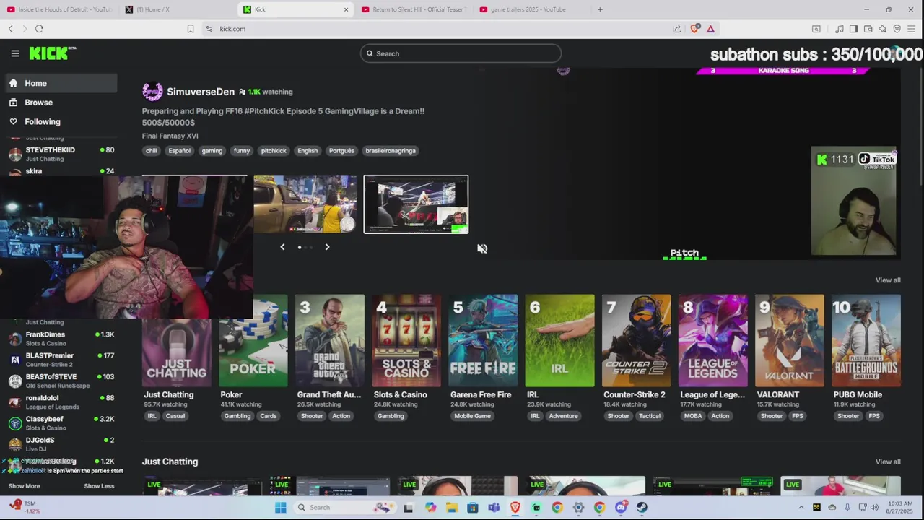The width and height of the screenshot is (924, 520).
Task: Open Brave Shields lion icon
Action: click(x=694, y=29)
